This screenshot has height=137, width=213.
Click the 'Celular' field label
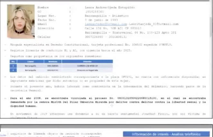point(44,37)
